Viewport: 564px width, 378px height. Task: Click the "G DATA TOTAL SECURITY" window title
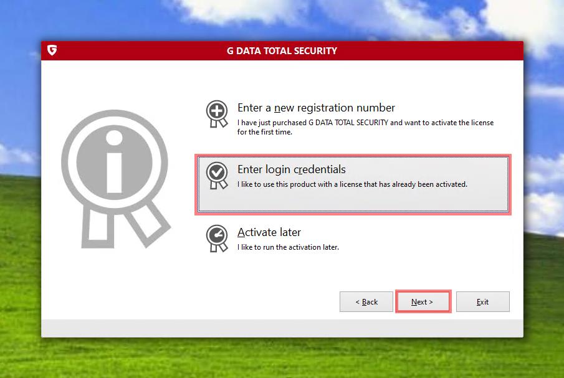282,51
